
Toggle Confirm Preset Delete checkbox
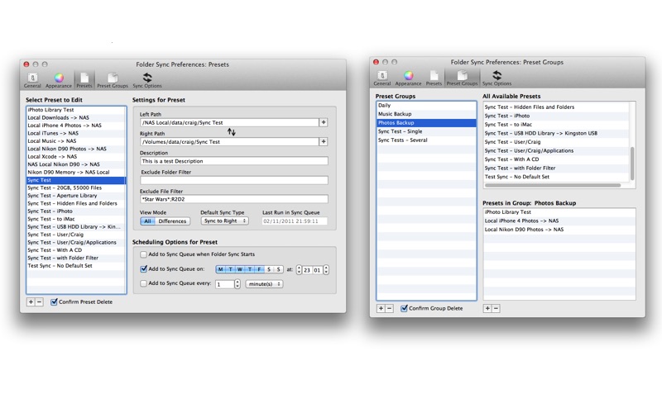pyautogui.click(x=55, y=302)
